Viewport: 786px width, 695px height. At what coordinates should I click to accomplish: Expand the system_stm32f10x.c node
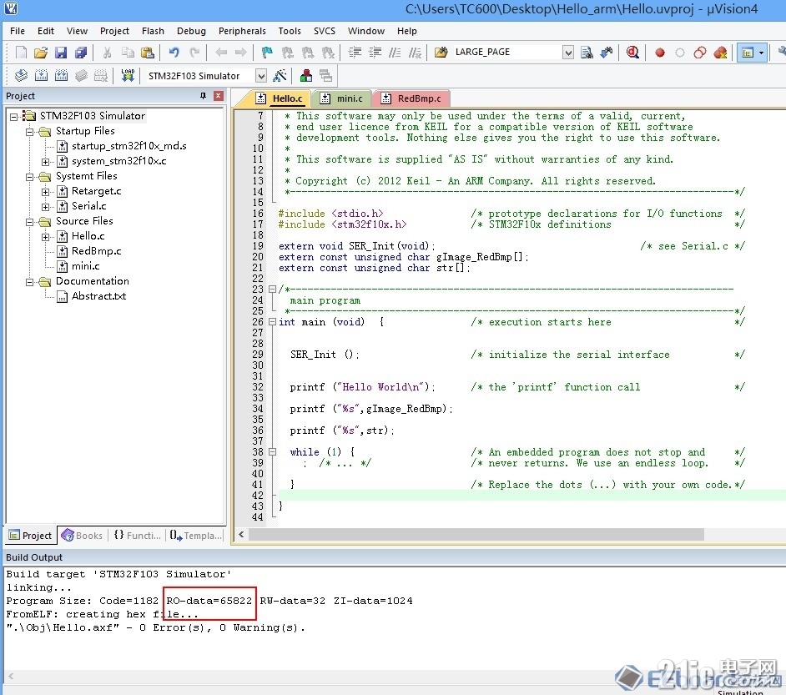tap(45, 162)
